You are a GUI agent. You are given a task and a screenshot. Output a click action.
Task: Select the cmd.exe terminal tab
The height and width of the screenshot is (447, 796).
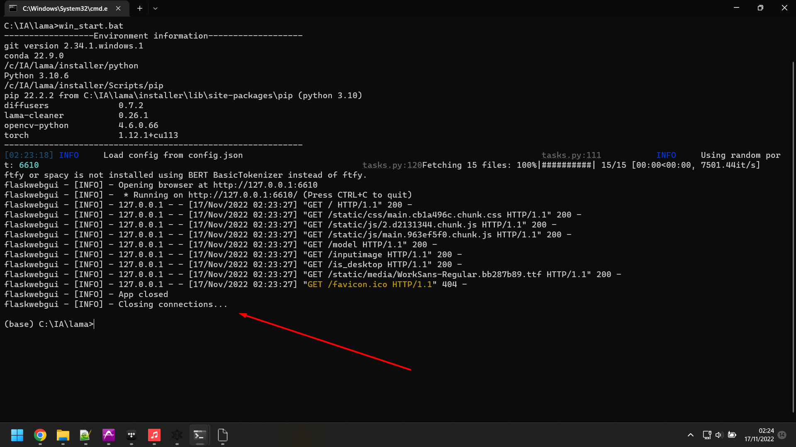click(62, 8)
